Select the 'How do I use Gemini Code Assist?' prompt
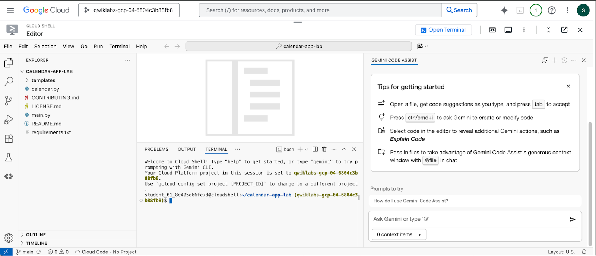Image resolution: width=596 pixels, height=256 pixels. (410, 201)
